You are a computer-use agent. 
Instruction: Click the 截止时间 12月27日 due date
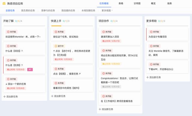(111, 41)
